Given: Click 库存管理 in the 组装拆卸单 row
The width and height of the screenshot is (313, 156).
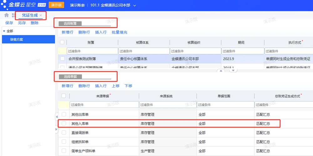Looking at the screenshot, I should [x=147, y=142].
